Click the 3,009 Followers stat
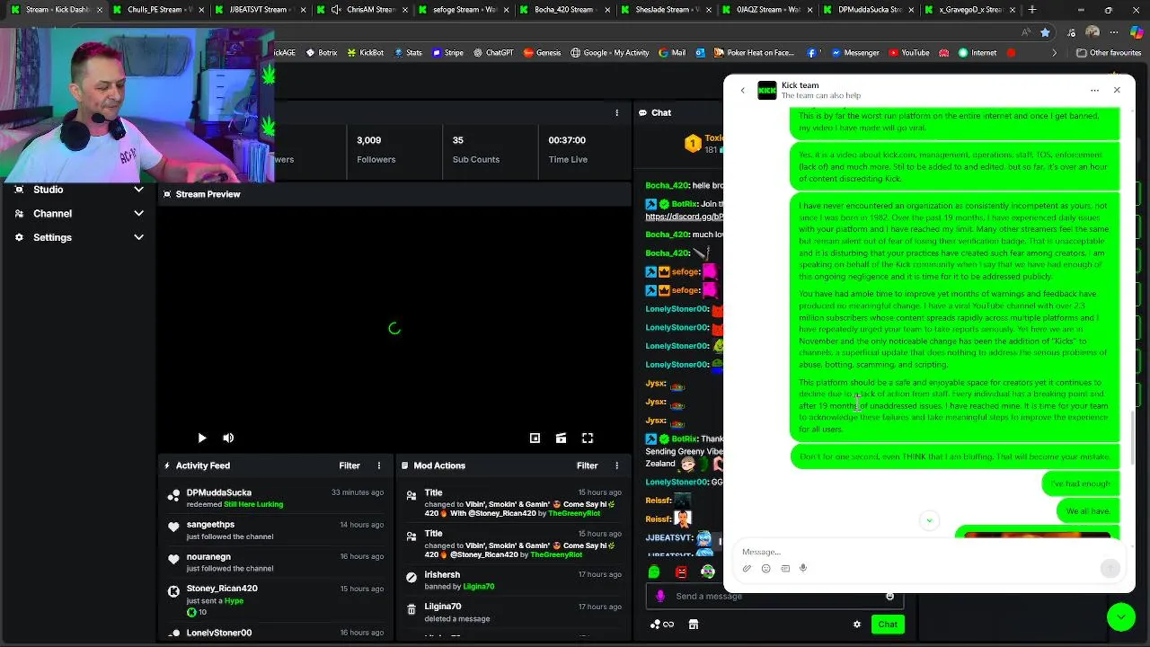1150x647 pixels. (x=376, y=149)
